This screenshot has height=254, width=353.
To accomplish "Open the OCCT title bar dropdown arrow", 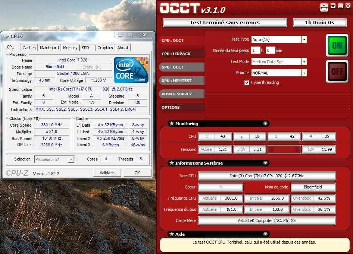I will (x=333, y=6).
